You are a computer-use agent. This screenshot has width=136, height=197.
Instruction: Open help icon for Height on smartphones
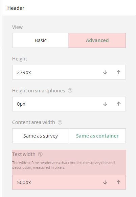tap(70, 90)
